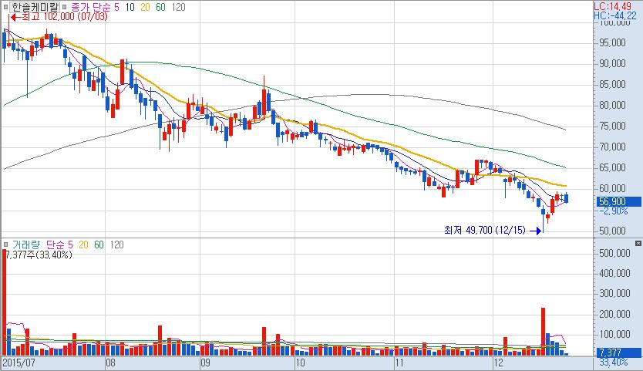Image resolution: width=643 pixels, height=371 pixels.
Task: Select the yellow 20-day moving average legend in price chart
Action: pos(145,6)
